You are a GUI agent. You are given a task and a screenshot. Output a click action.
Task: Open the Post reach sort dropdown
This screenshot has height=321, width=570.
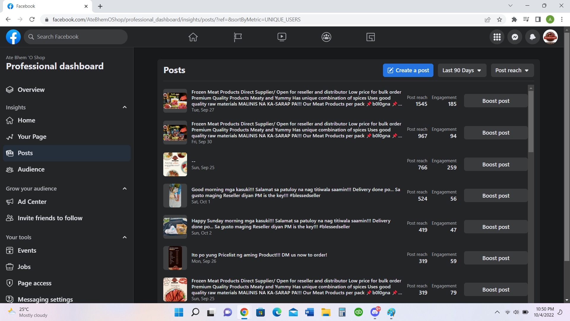tap(512, 70)
